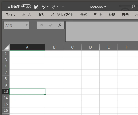The width and height of the screenshot is (138, 115).
Task: Select row 15 header
Action: pyautogui.click(x=6, y=104)
